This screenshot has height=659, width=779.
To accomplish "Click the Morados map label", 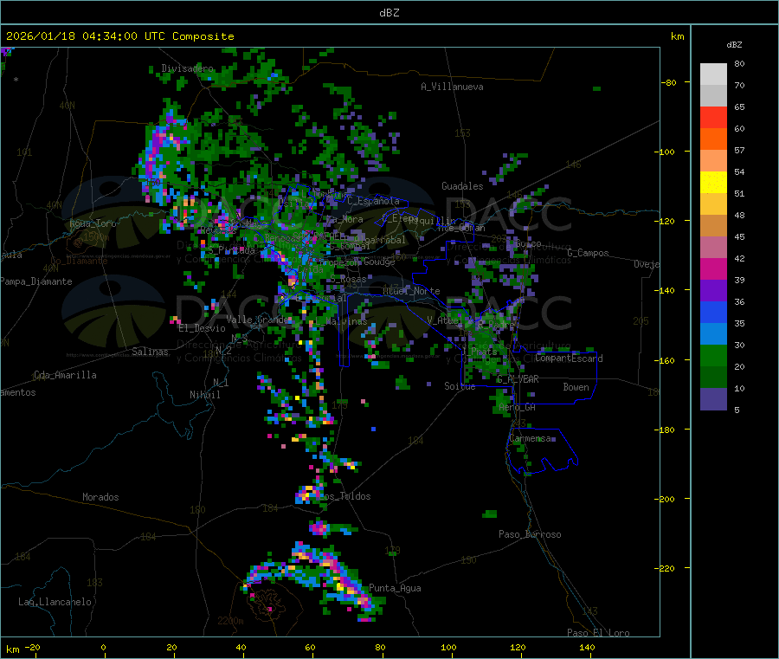I will pos(101,497).
